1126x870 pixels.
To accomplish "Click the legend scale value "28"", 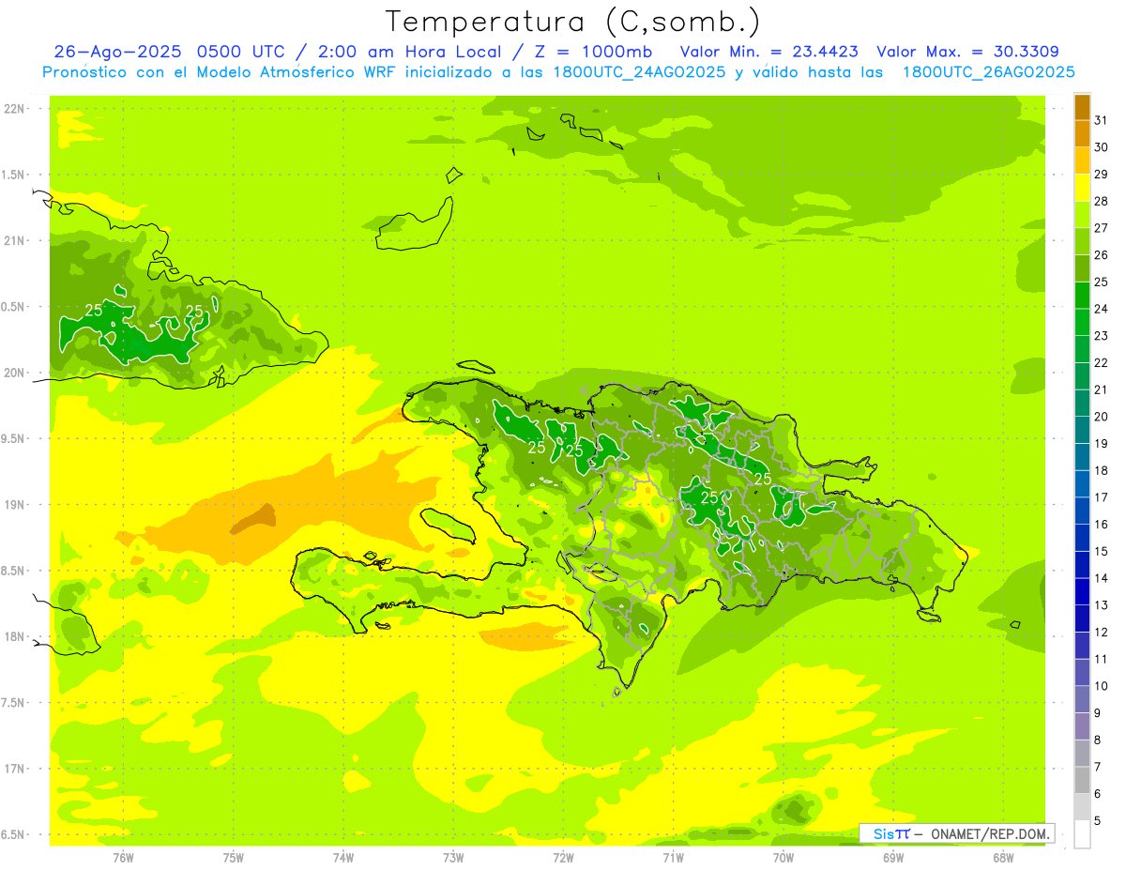I will (x=1102, y=201).
